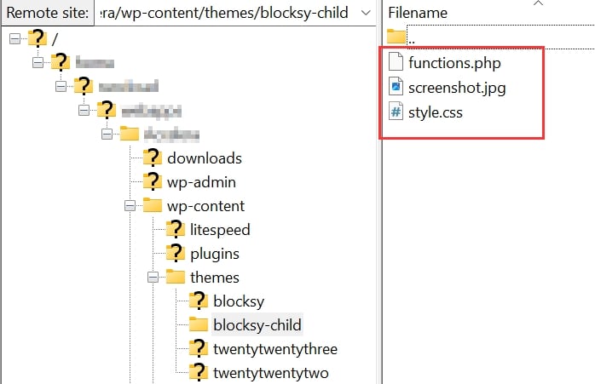
Task: Click the parent directory folder icon
Action: click(x=396, y=37)
